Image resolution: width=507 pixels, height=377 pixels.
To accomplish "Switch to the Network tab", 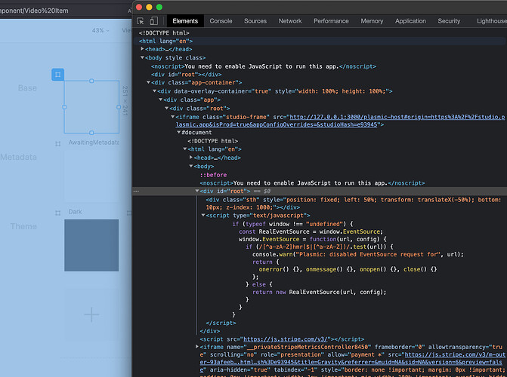I will point(290,21).
